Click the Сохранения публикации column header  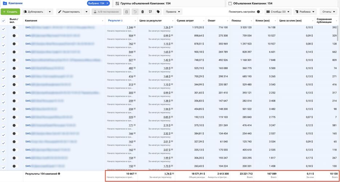pyautogui.click(x=324, y=21)
